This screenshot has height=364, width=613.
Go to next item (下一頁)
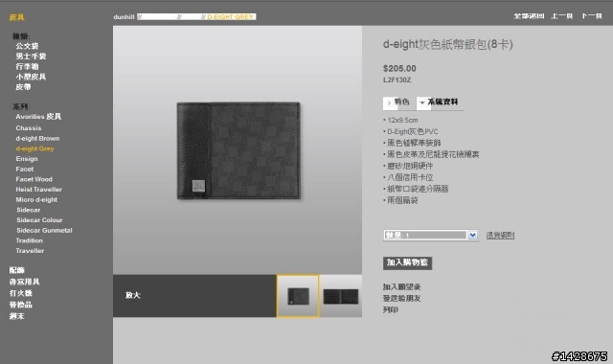(x=592, y=16)
